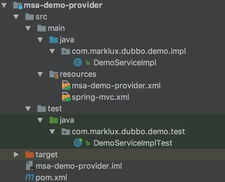Click the msa-demo-provider.xml Spring config icon
Screen dimensions: 225x182
[x=66, y=85]
